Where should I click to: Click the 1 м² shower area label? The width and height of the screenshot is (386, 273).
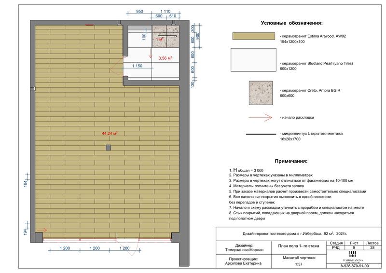tap(160, 39)
